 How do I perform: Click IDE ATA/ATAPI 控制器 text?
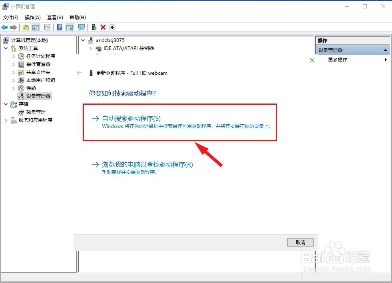click(129, 48)
